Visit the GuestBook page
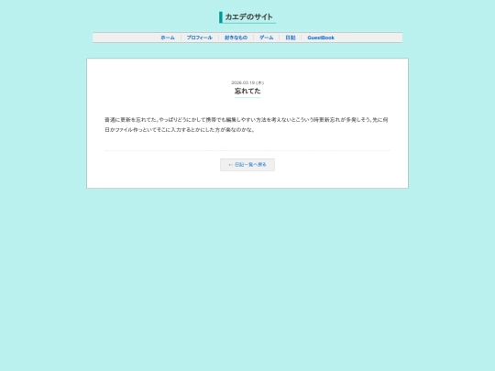Screen dimensions: 495x371 [321, 38]
